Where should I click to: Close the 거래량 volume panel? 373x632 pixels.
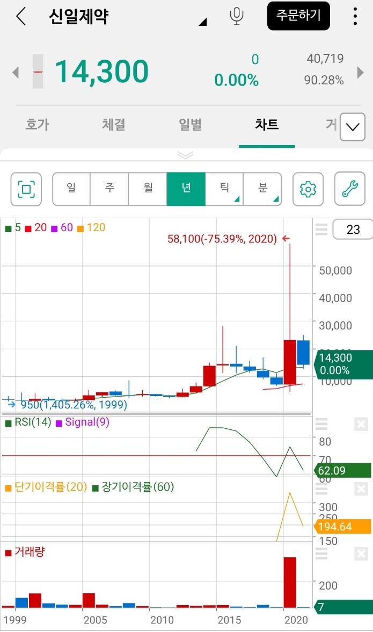coord(361,554)
